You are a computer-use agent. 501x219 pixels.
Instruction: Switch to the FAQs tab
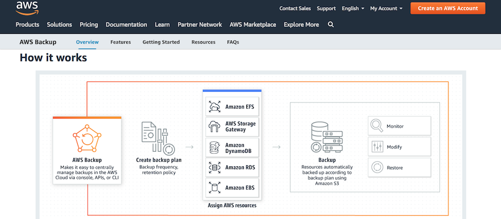[233, 42]
